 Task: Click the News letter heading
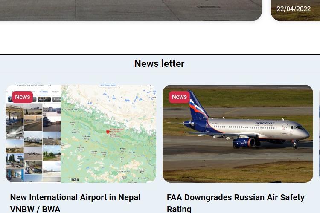tap(160, 63)
